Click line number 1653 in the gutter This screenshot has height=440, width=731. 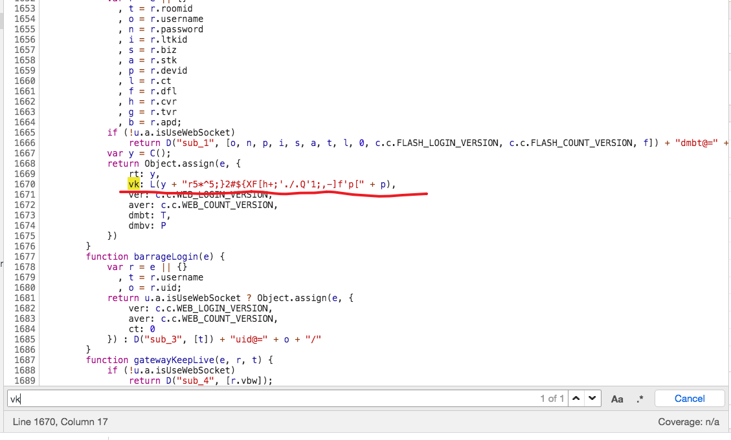[25, 8]
